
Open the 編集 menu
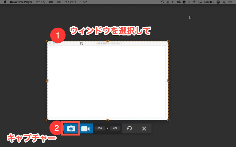tap(51, 2)
